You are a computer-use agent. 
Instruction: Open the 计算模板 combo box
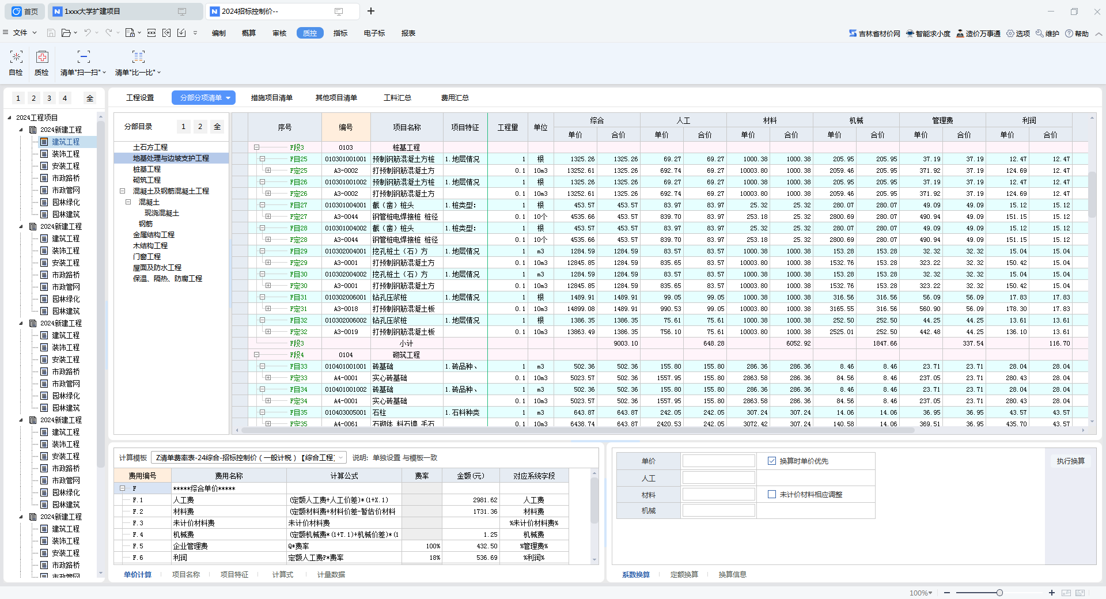tap(249, 457)
